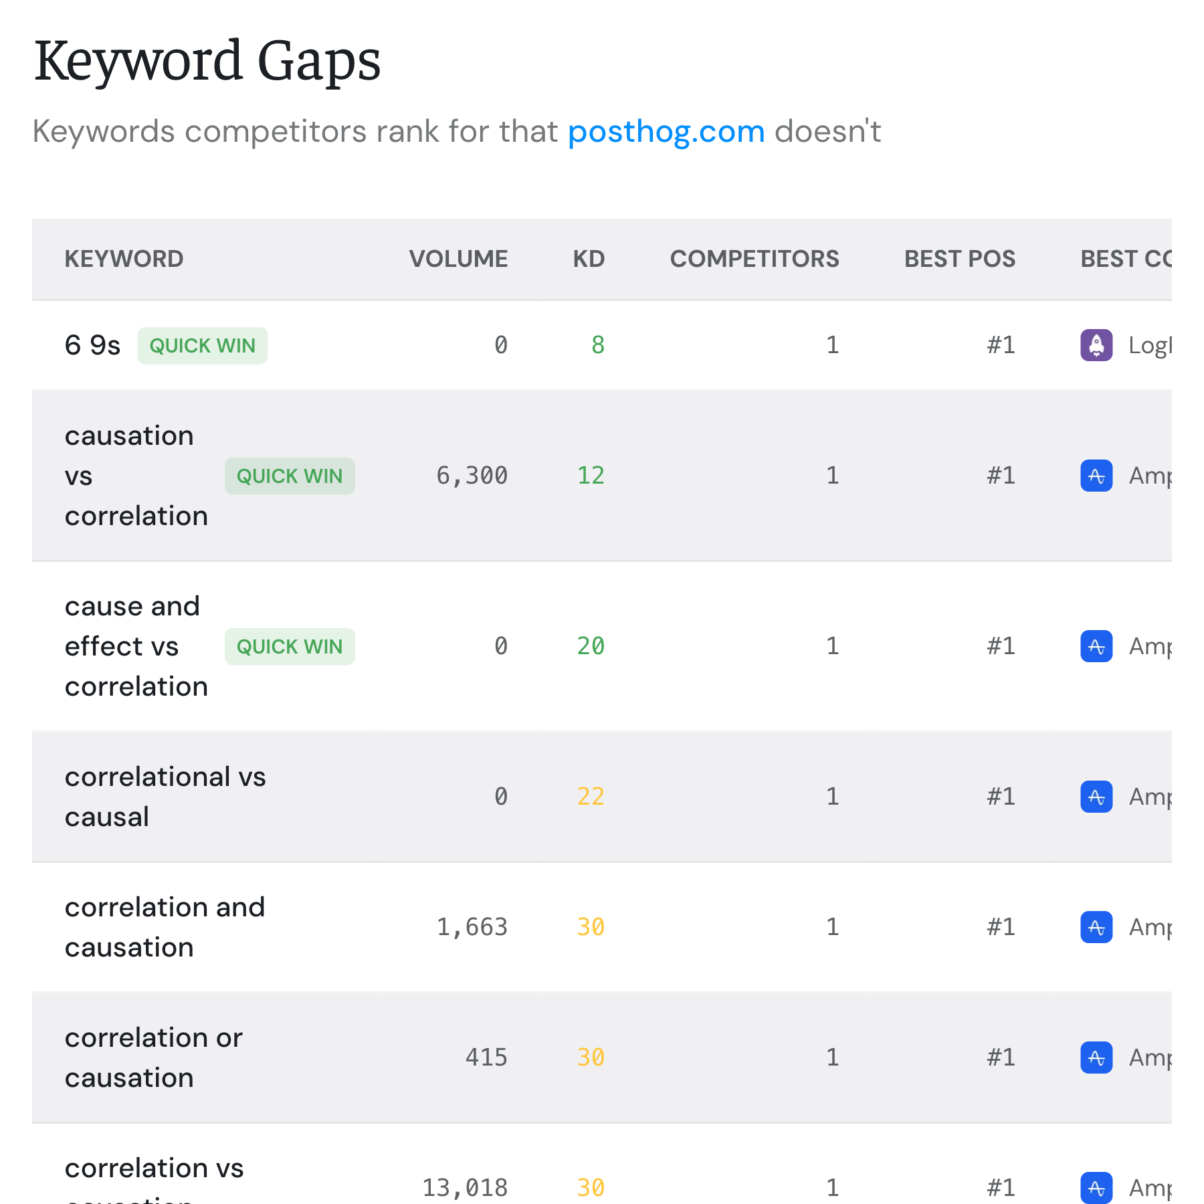Sort the table by KD column
The height and width of the screenshot is (1204, 1204).
coord(589,259)
